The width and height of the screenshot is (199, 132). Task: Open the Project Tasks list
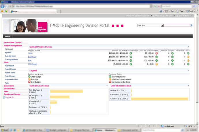(x=10, y=73)
